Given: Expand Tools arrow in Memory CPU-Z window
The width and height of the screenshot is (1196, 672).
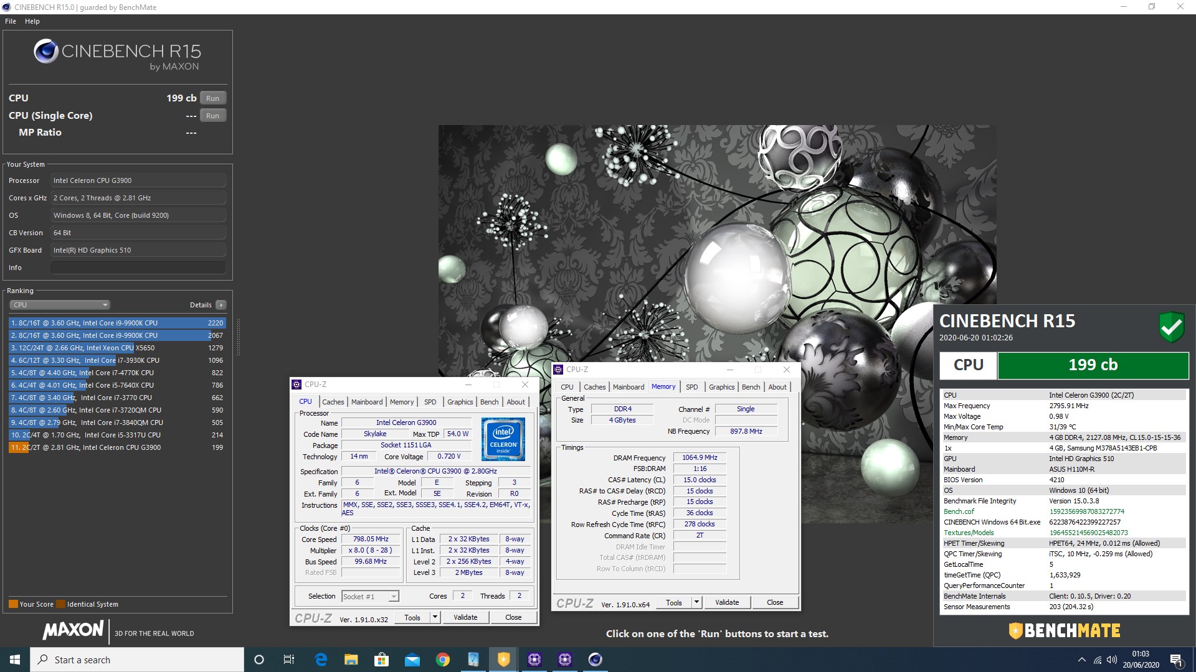Looking at the screenshot, I should click(697, 603).
